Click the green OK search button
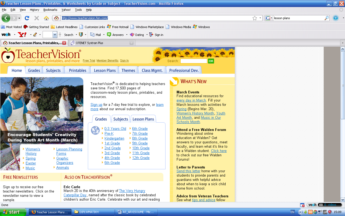 click(x=211, y=61)
